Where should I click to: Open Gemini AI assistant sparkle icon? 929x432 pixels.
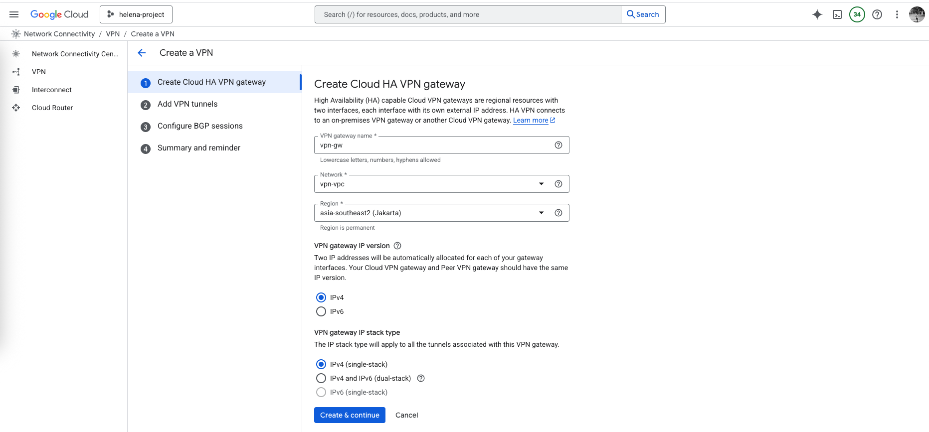click(817, 14)
